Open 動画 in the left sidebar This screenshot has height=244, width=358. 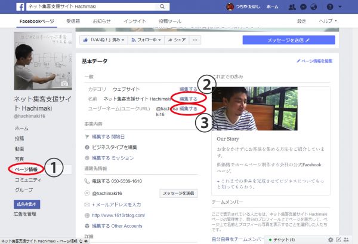point(20,149)
